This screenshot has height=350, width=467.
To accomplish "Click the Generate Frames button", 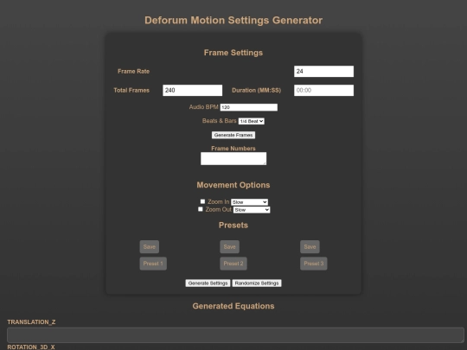I will click(233, 135).
